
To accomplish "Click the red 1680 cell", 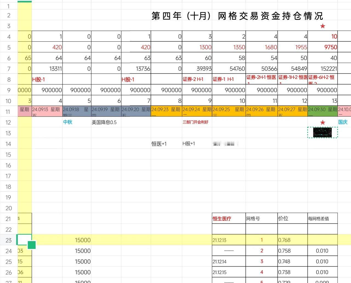I will [x=262, y=47].
